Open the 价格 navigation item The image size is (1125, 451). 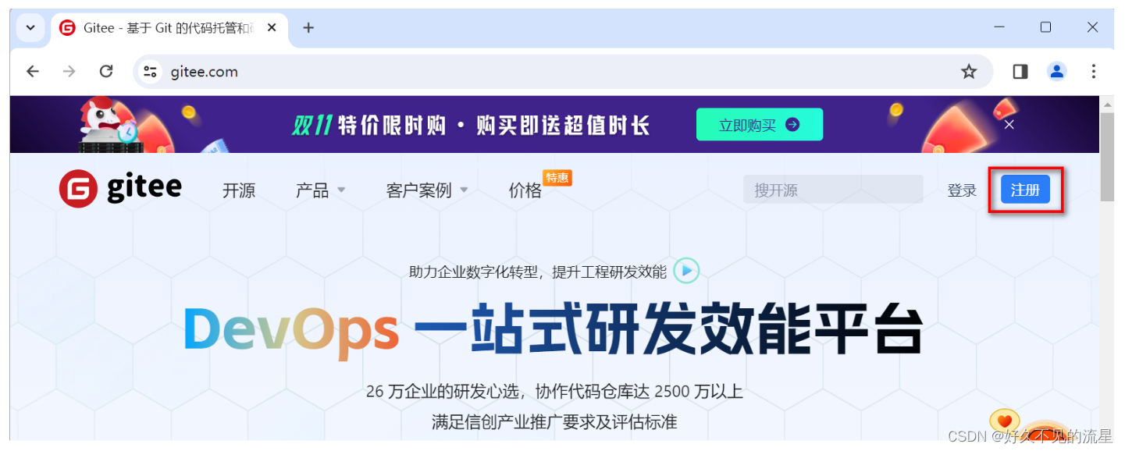tap(525, 190)
